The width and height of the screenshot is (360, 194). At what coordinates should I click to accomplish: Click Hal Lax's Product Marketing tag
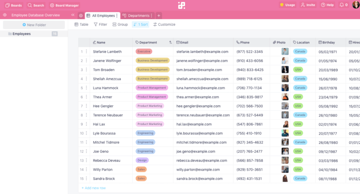point(150,124)
